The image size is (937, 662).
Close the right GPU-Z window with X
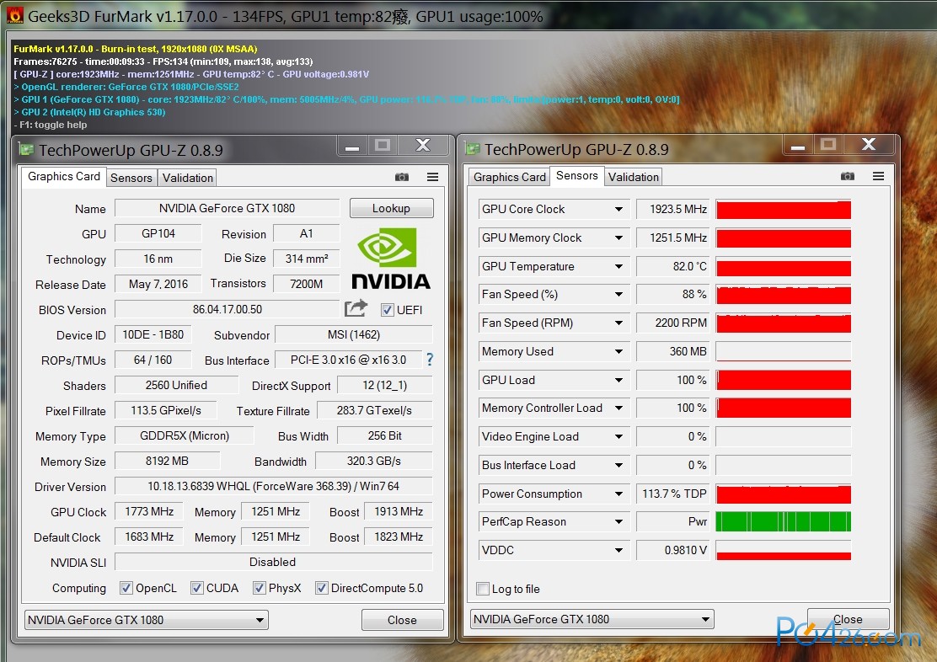[868, 145]
